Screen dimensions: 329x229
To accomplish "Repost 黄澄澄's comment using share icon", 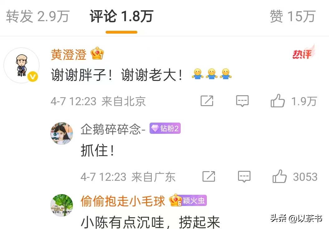I will [x=207, y=101].
